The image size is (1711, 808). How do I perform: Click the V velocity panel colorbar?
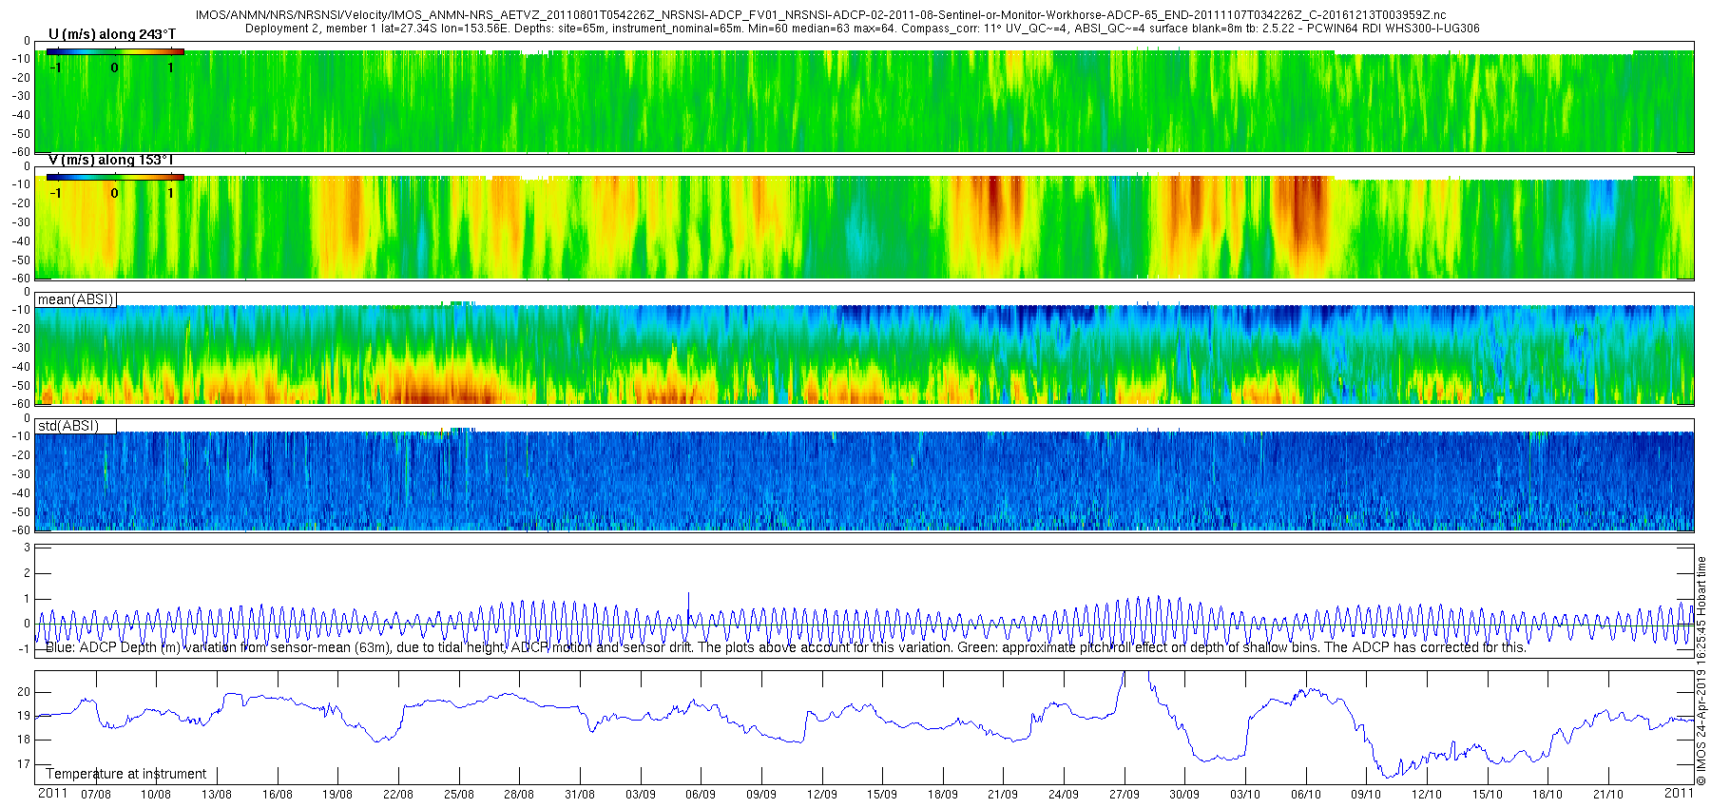115,177
